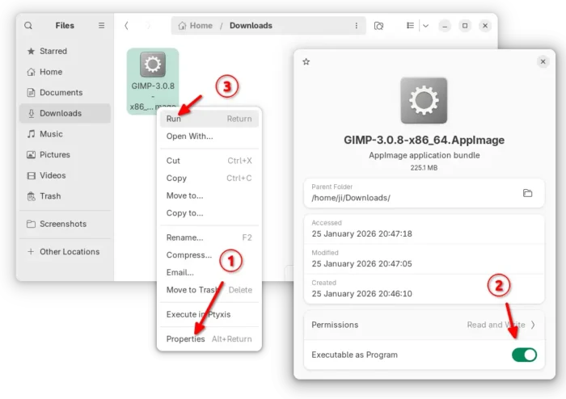Open the Open With... submenu entry
Screen dimensions: 566x399
tap(189, 136)
